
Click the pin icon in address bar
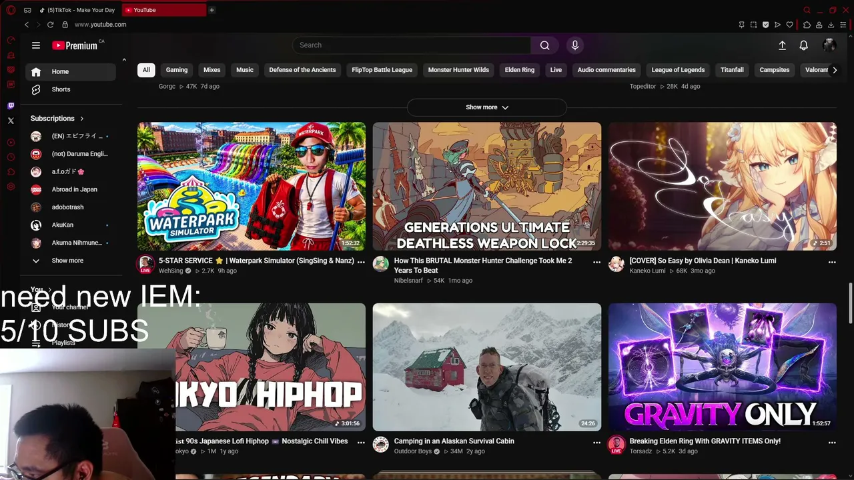[x=741, y=25]
